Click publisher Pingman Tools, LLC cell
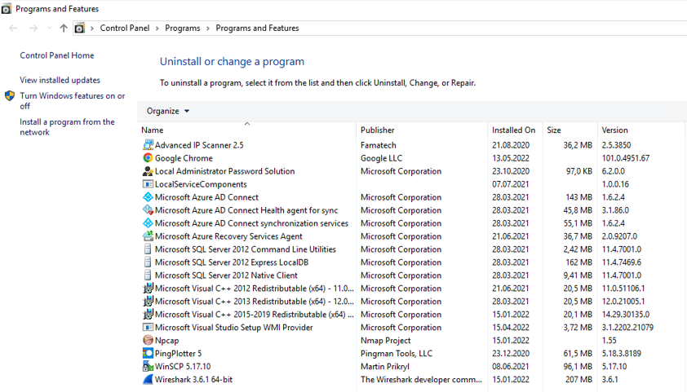Viewport: 687px width, 392px height. point(397,354)
